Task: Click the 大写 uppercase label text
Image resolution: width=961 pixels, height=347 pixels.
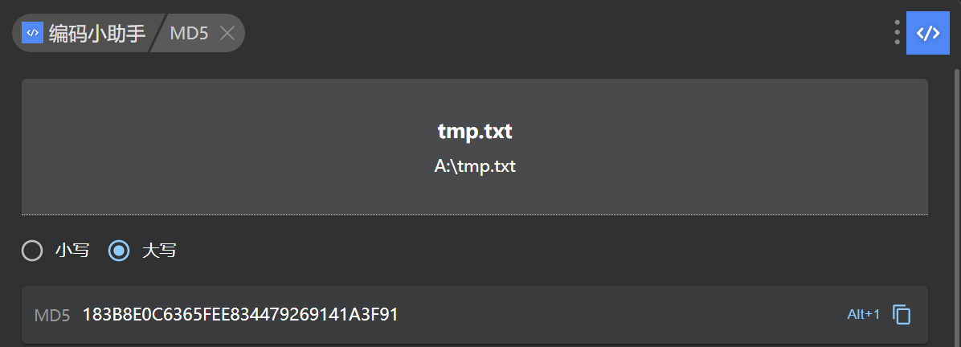Action: (159, 251)
